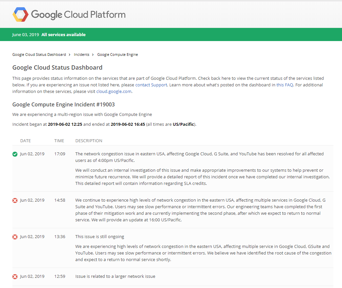The height and width of the screenshot is (288, 342).
Task: Click end time 2019-06-02 16:45
Action: click(128, 124)
